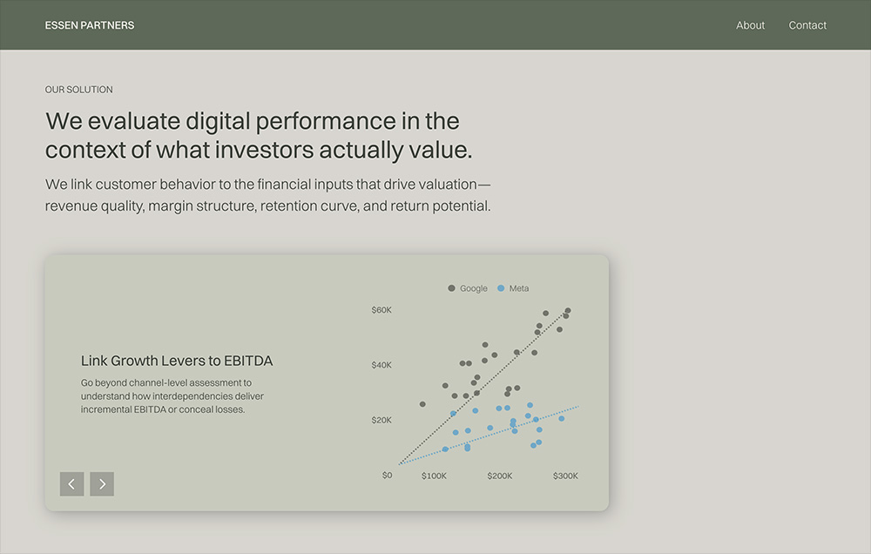Click the OUR SOLUTION section label
Viewport: 871px width, 554px height.
pyautogui.click(x=79, y=90)
